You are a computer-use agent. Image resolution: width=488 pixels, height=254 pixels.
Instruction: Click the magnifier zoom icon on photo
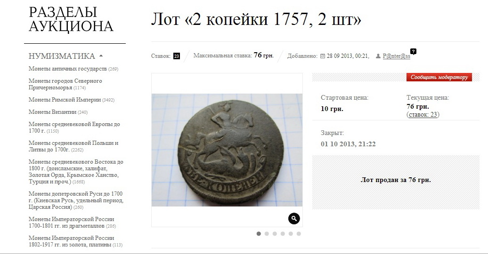(294, 219)
